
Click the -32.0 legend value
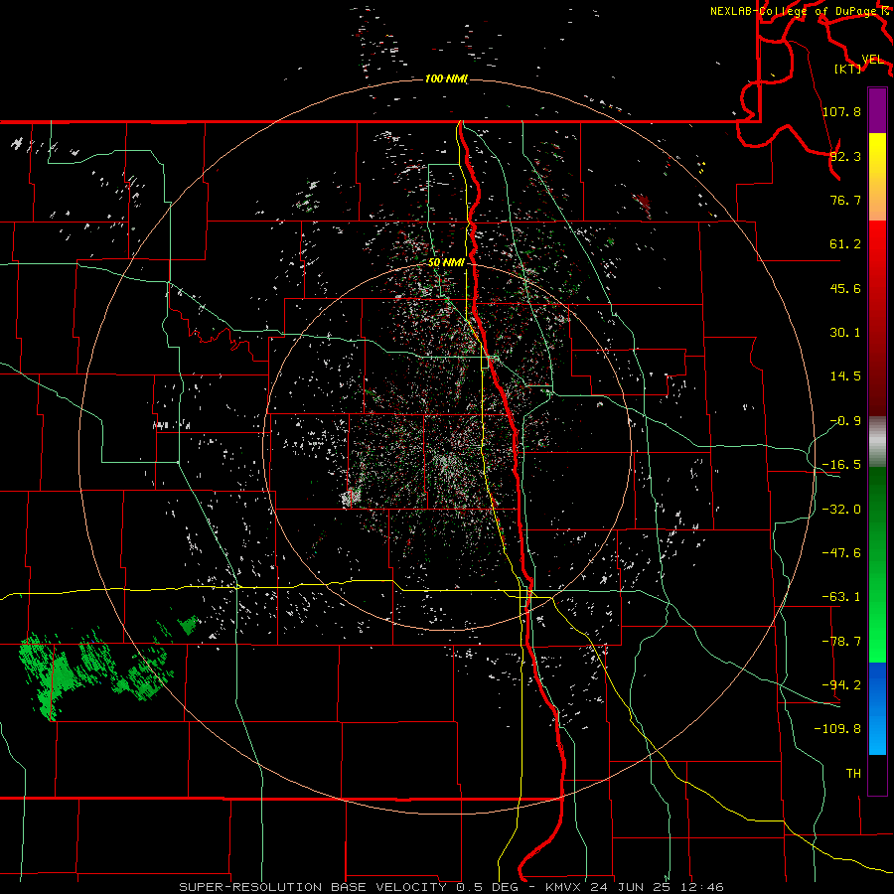click(841, 510)
